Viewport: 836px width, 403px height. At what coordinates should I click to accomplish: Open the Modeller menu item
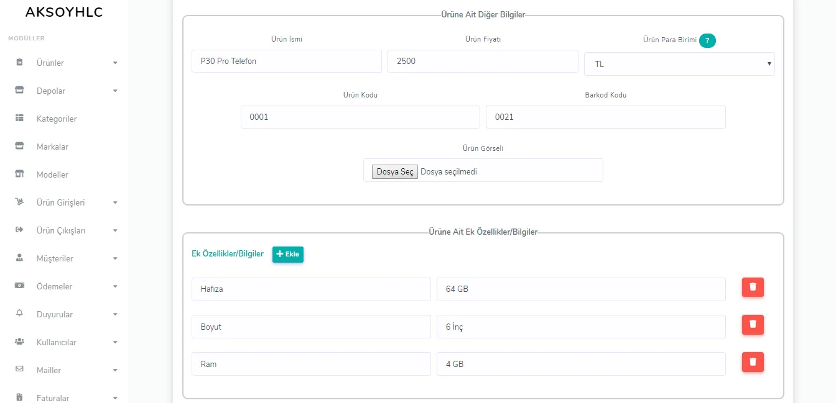point(52,174)
